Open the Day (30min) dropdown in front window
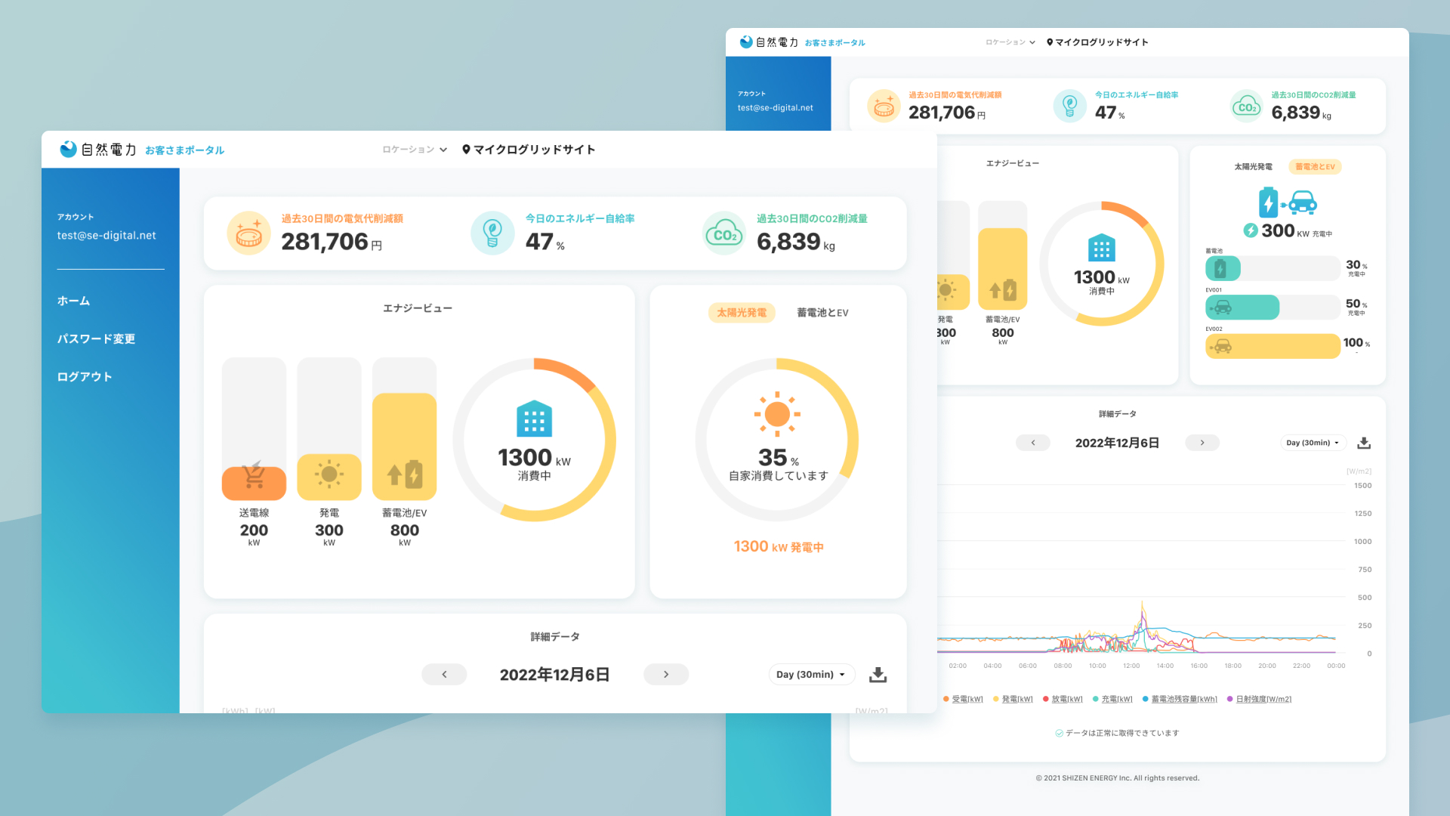 (811, 675)
